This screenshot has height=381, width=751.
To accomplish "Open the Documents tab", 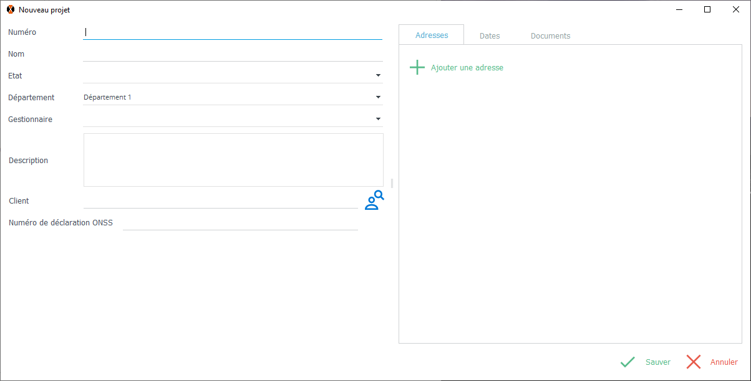I will pyautogui.click(x=550, y=36).
